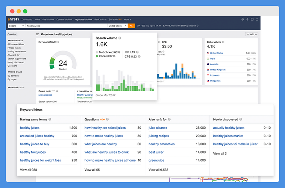This screenshot has width=285, height=188.
Task: Click the gray Not clicked 63% legend dot
Action: coord(97,52)
